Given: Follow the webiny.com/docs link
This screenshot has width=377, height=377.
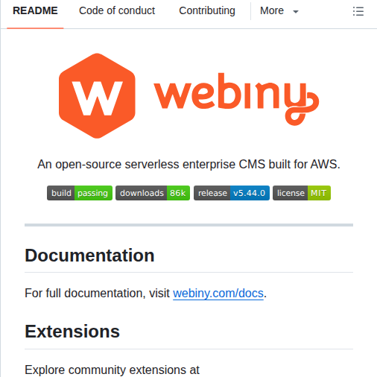Looking at the screenshot, I should [x=218, y=294].
